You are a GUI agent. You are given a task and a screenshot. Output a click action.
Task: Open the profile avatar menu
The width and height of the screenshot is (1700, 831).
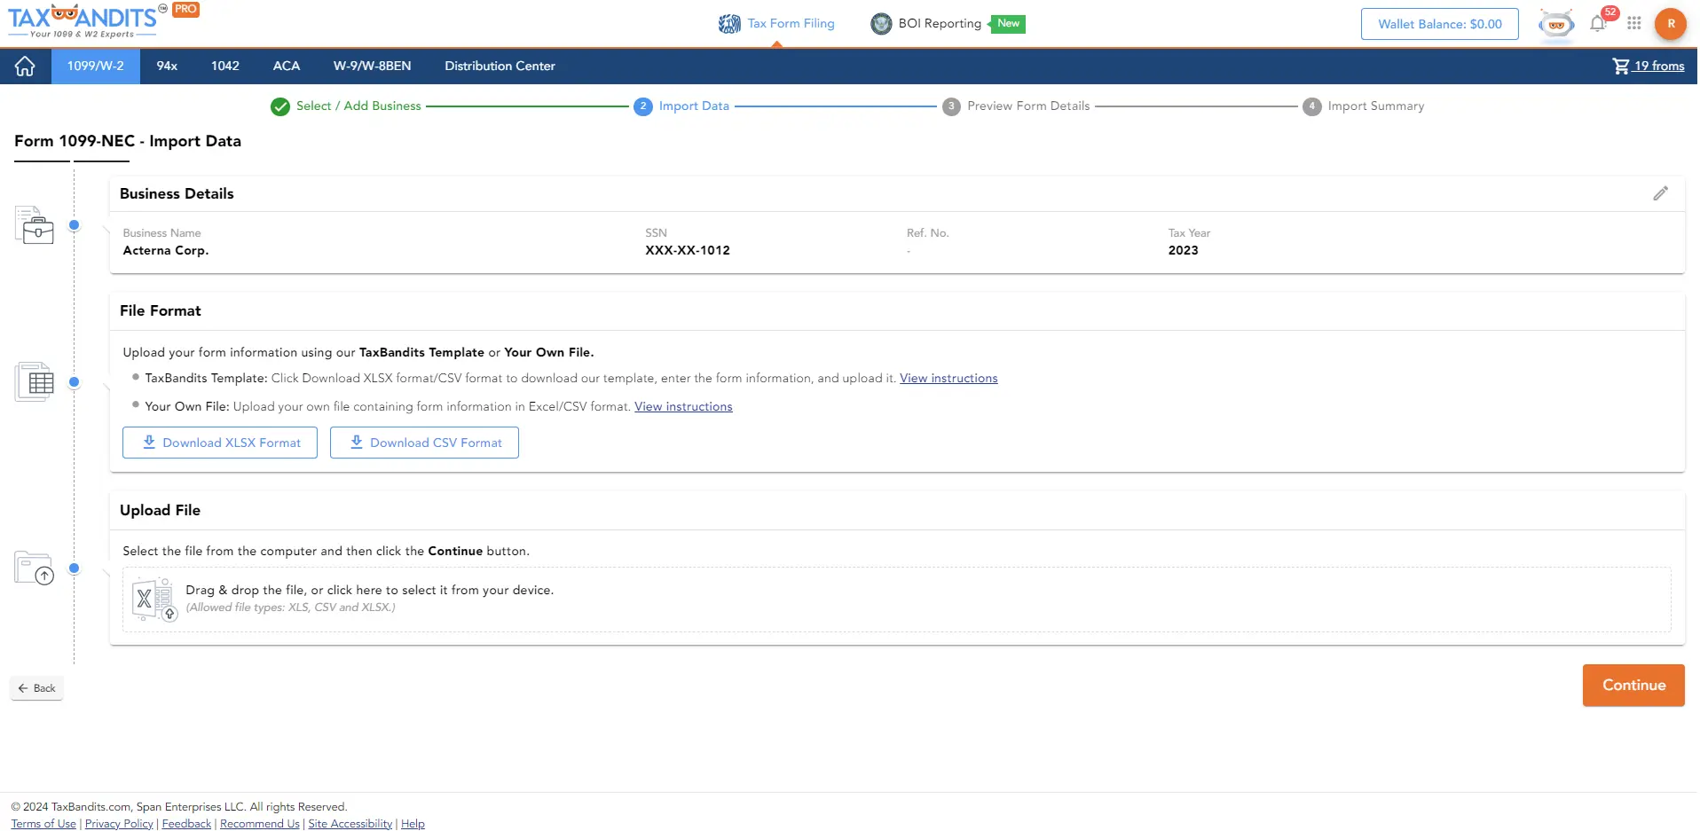[x=1671, y=24]
